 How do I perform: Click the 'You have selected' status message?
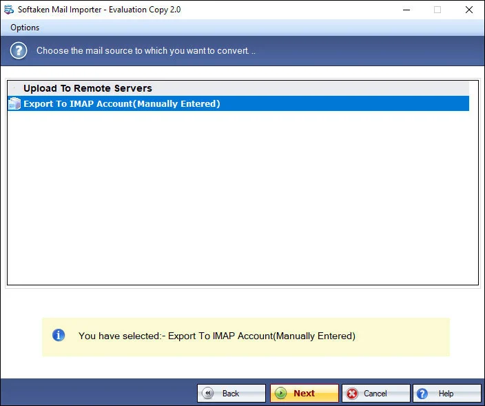(x=217, y=336)
